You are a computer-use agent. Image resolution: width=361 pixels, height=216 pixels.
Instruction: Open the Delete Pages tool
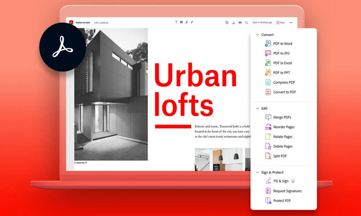coord(283,146)
